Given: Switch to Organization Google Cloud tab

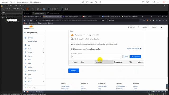Looking at the screenshot, I should point(111,17).
